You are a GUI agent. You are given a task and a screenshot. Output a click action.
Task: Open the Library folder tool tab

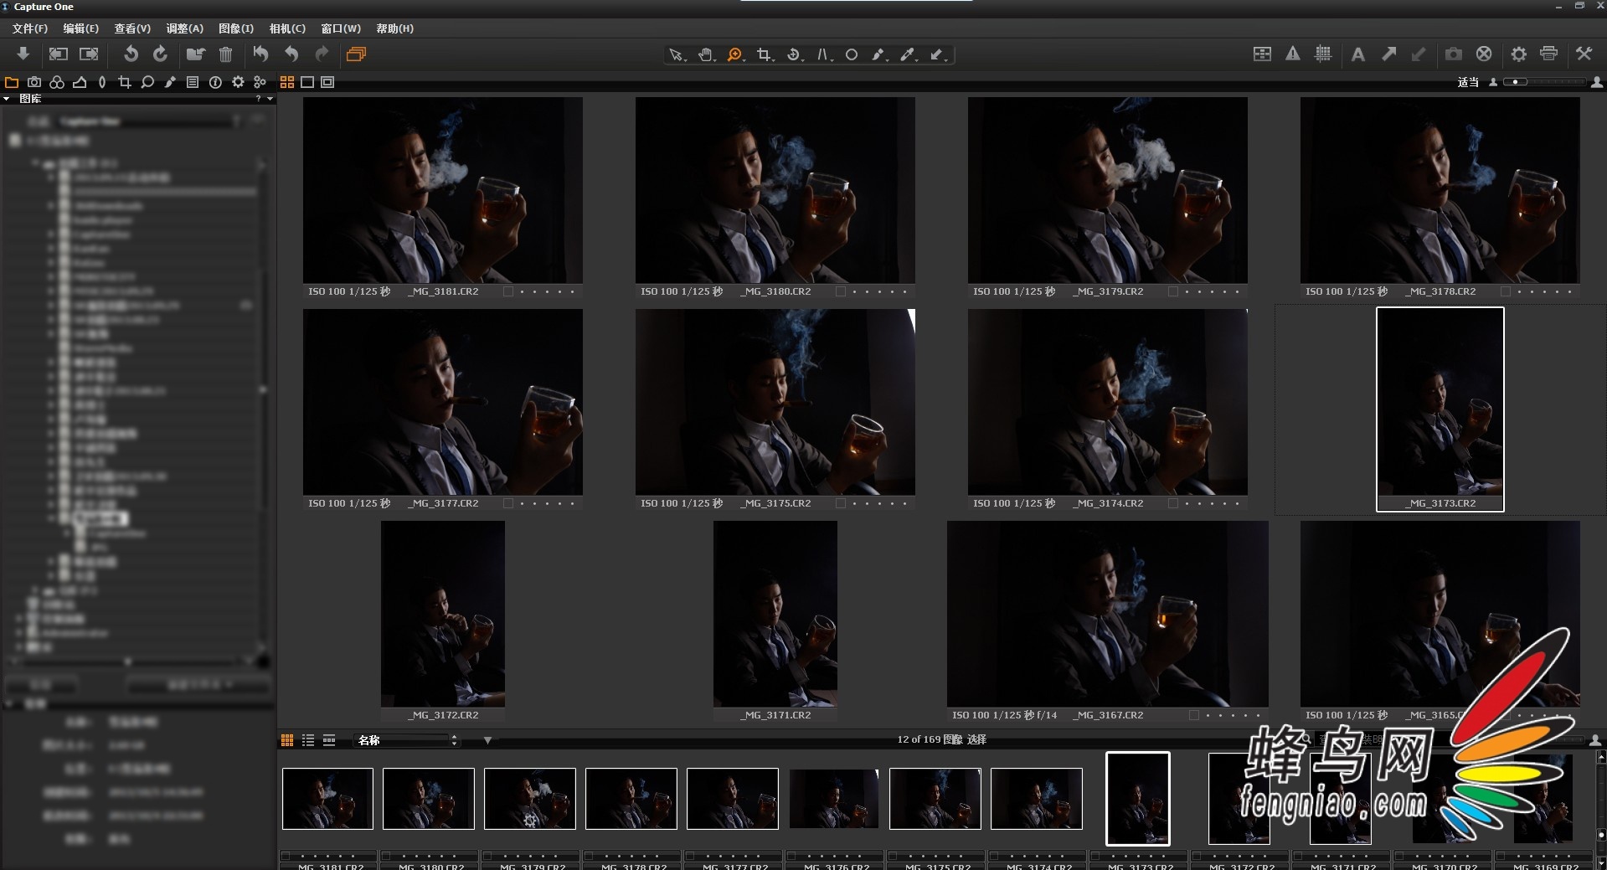click(x=12, y=82)
